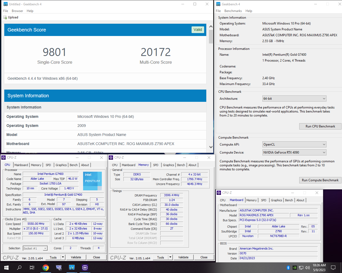
Task: Open File menu in the Geekbench 4 system info window
Action: coord(218,11)
